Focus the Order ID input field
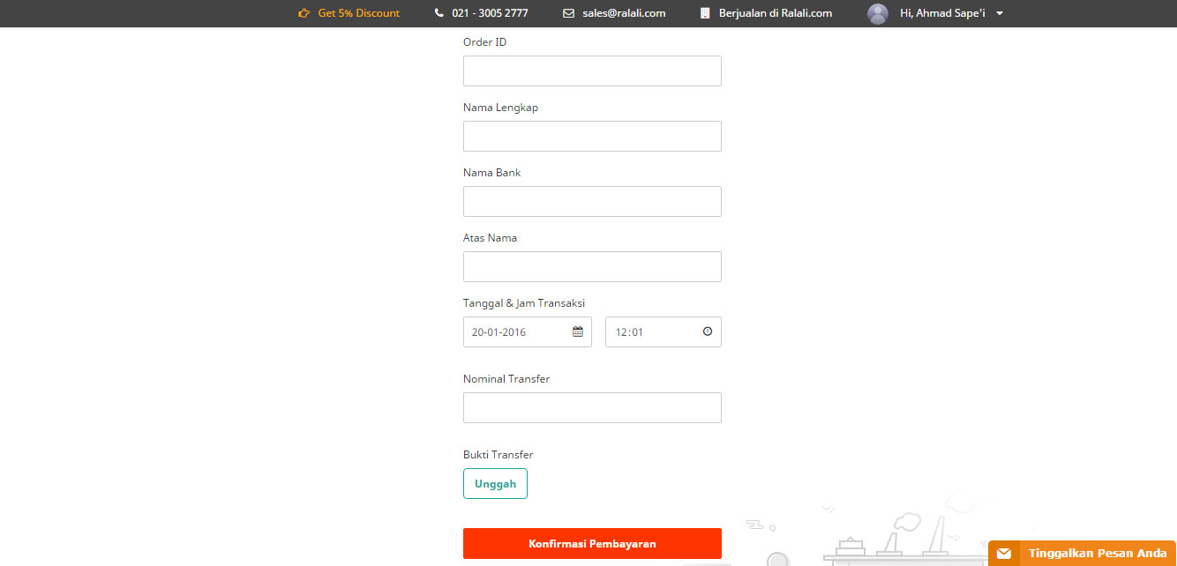The image size is (1177, 566). point(592,71)
